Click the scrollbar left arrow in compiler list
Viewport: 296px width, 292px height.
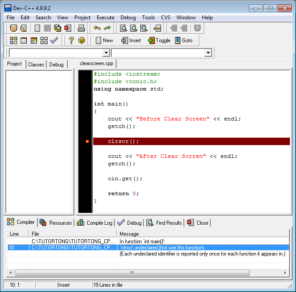[x=11, y=273]
